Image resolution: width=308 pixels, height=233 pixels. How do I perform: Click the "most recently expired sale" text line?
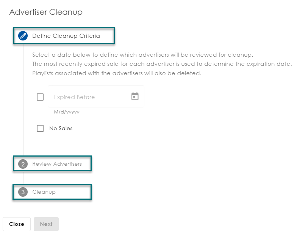click(162, 64)
